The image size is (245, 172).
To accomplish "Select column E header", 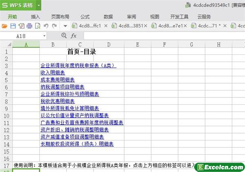I will pos(138,45).
